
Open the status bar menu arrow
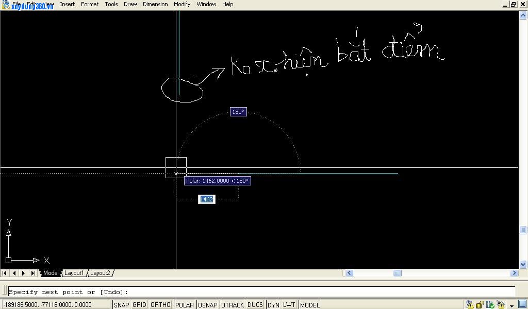pyautogui.click(x=511, y=306)
